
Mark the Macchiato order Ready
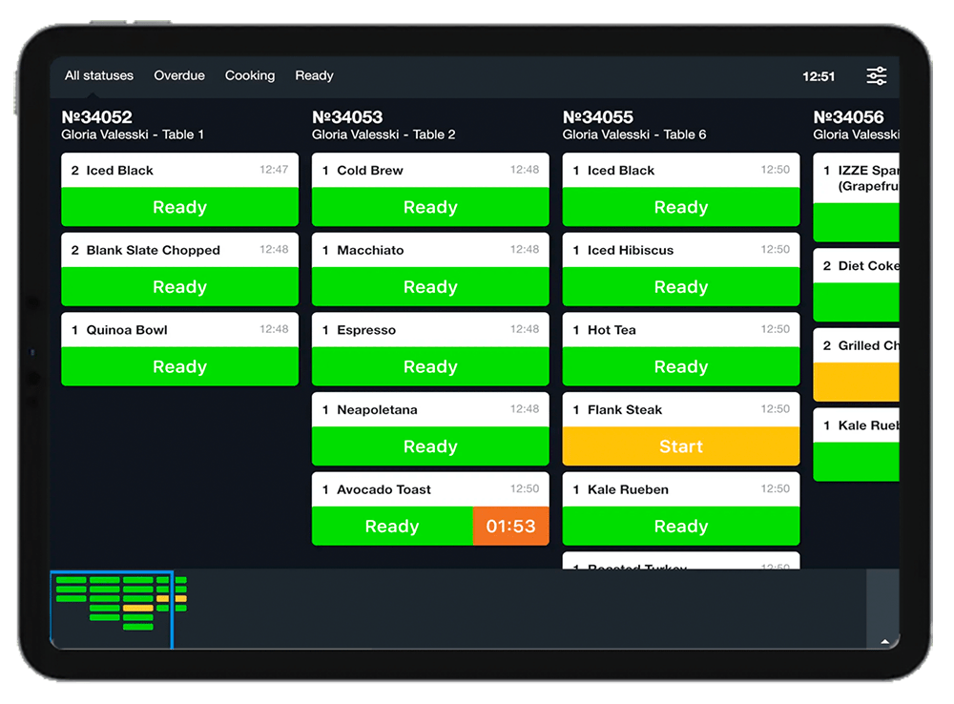(x=430, y=287)
